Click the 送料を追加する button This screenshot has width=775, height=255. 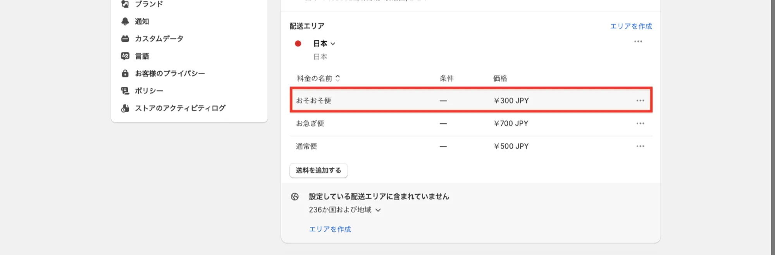318,170
